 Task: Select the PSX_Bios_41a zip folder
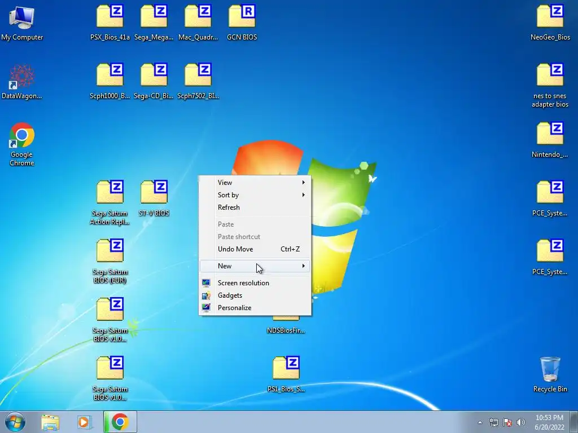pyautogui.click(x=110, y=23)
